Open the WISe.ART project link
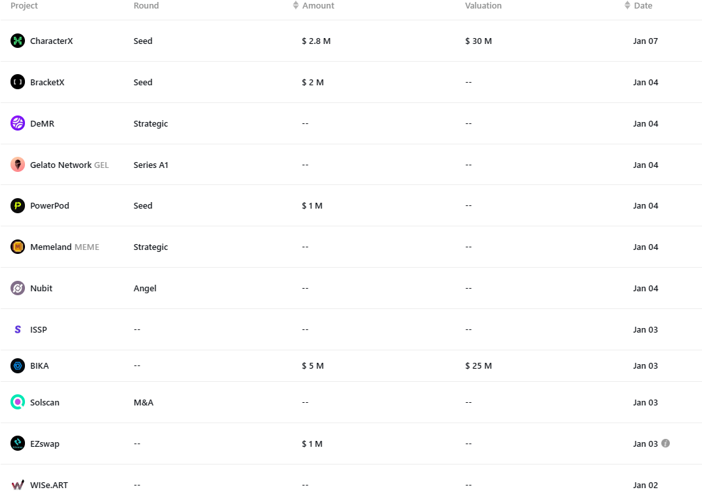 [x=49, y=485]
